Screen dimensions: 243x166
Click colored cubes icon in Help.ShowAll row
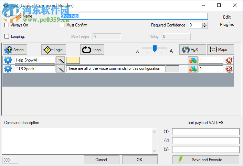[193, 60]
